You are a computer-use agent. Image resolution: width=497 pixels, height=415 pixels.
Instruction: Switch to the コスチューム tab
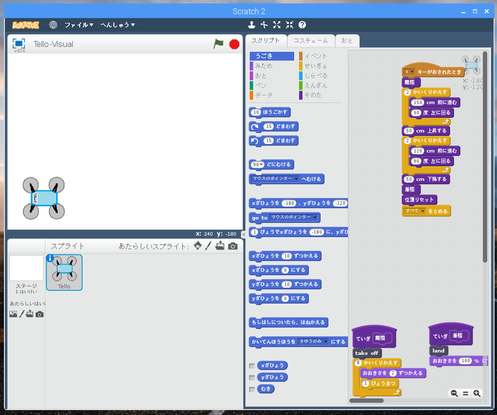pyautogui.click(x=311, y=41)
